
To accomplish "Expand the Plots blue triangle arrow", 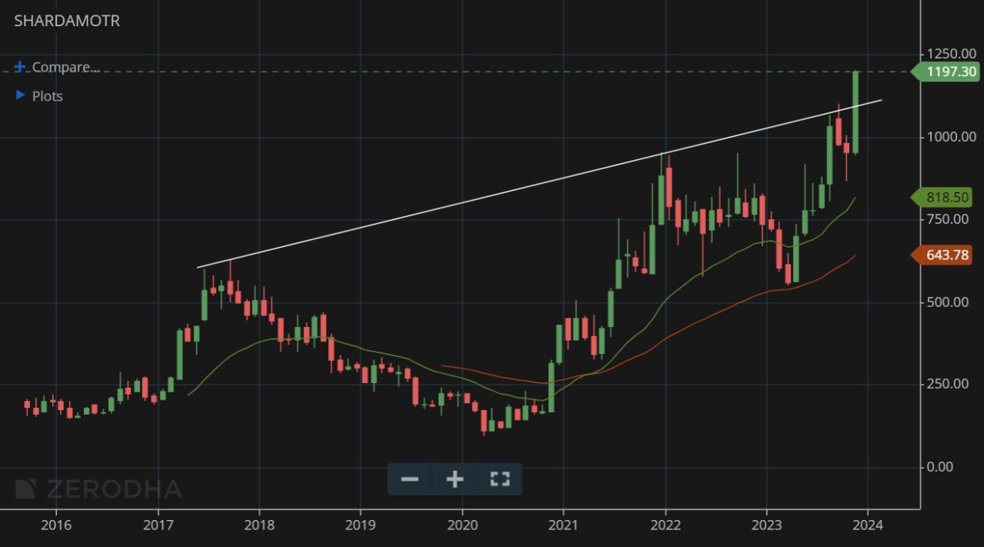I will (x=20, y=96).
